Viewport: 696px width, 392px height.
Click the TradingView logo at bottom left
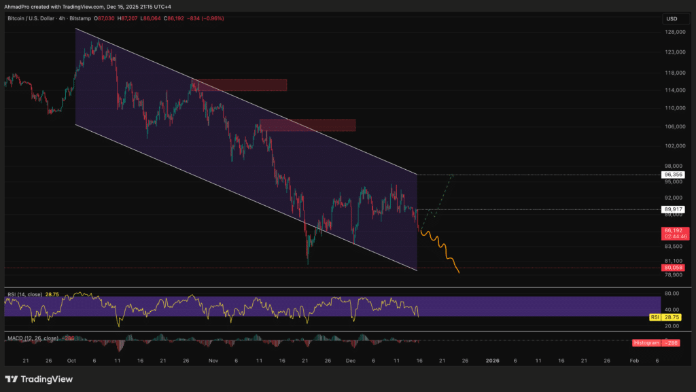pyautogui.click(x=39, y=379)
